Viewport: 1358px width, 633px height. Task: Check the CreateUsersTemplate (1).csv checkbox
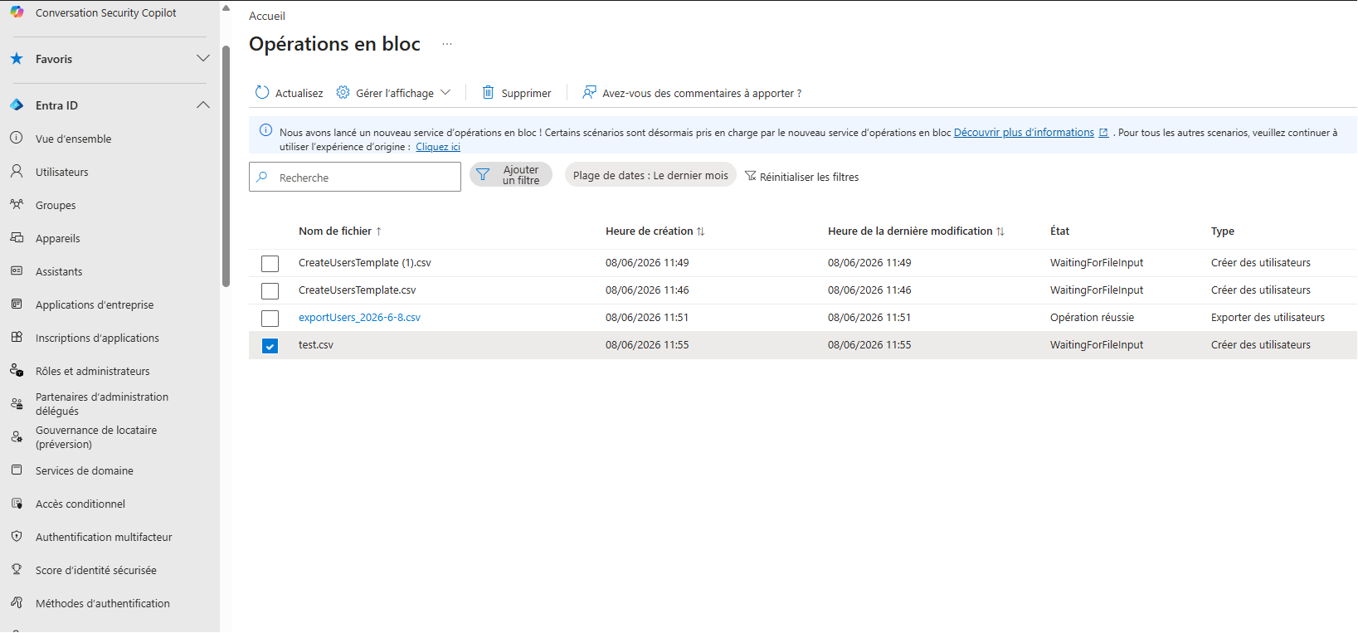[x=270, y=264]
